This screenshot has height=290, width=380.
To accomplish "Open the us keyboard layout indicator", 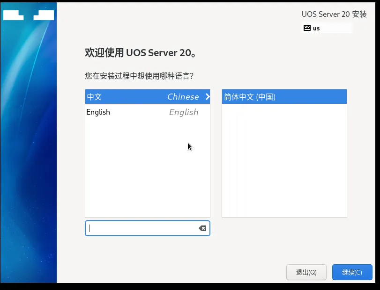I will click(327, 28).
